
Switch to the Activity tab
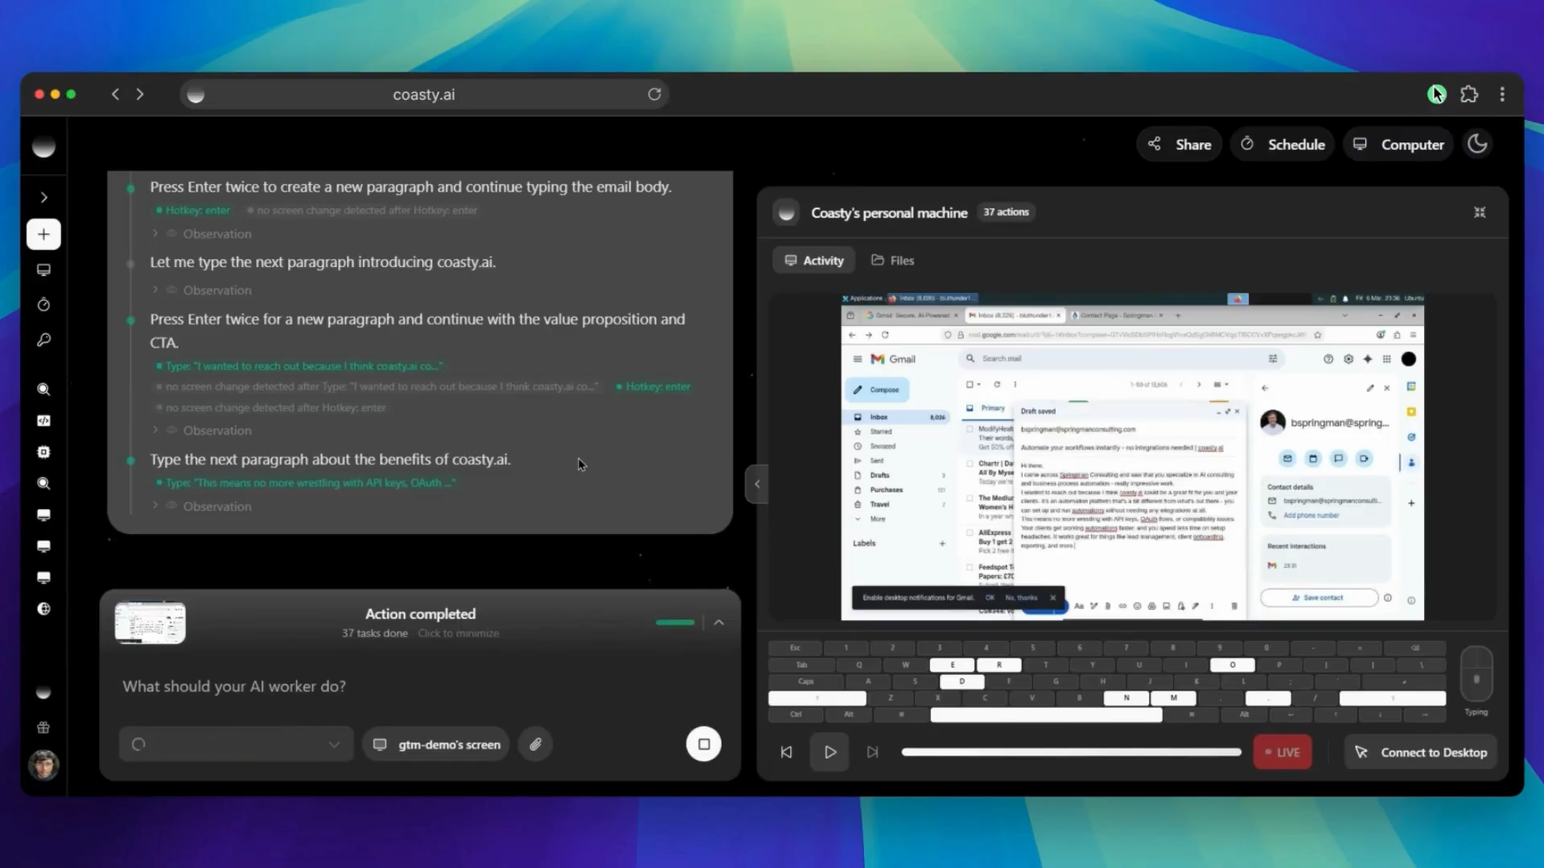click(813, 260)
